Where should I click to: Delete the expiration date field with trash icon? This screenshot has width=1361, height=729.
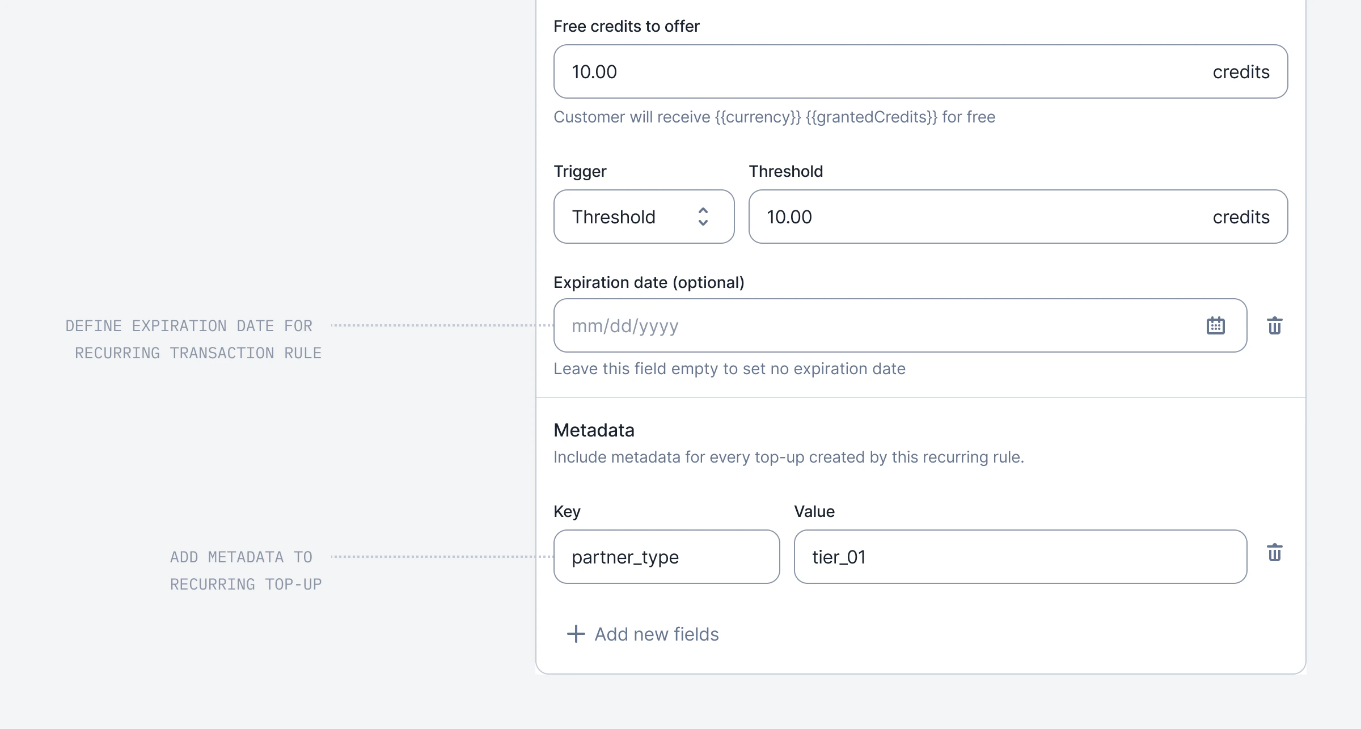click(x=1274, y=325)
